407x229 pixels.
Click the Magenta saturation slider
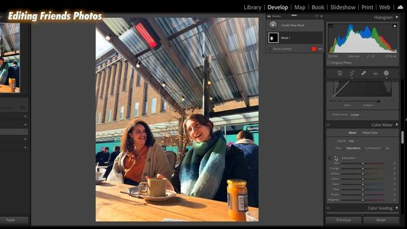click(x=363, y=200)
